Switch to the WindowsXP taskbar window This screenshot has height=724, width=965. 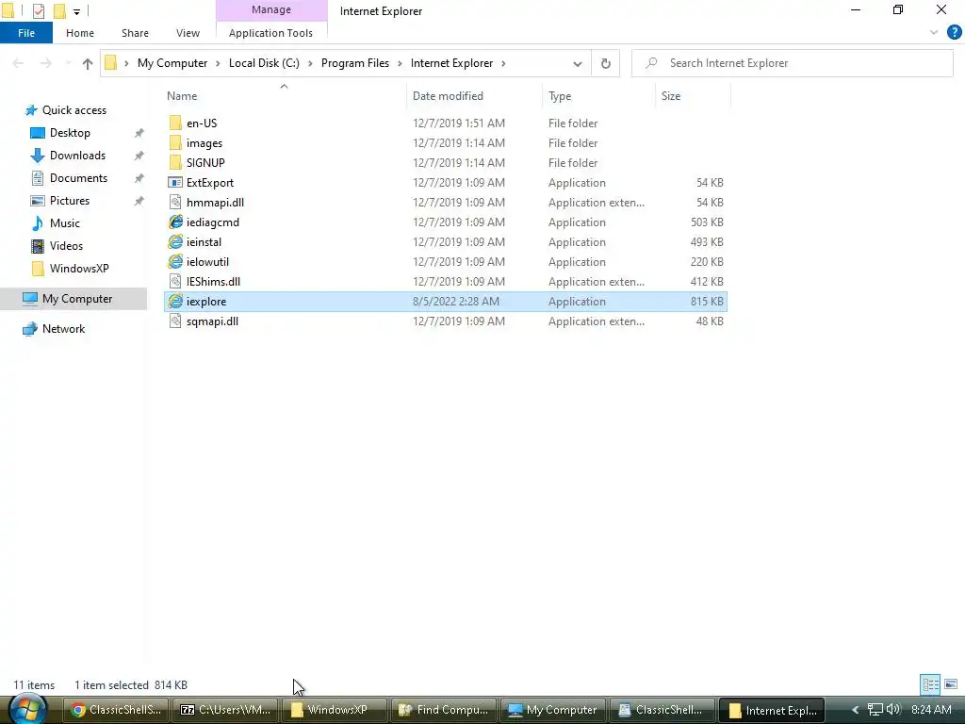335,709
